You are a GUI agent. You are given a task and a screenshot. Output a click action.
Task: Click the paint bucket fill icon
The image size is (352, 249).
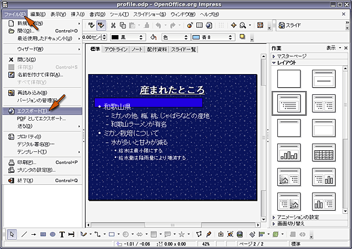click(x=154, y=37)
